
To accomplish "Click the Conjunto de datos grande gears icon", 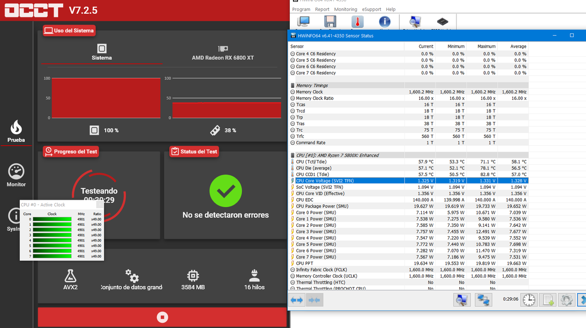I will pyautogui.click(x=132, y=275).
